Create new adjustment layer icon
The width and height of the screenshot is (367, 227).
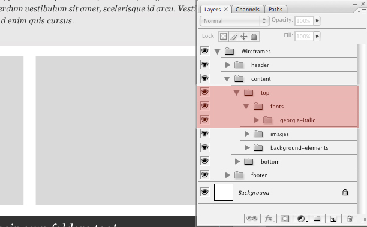pyautogui.click(x=302, y=219)
